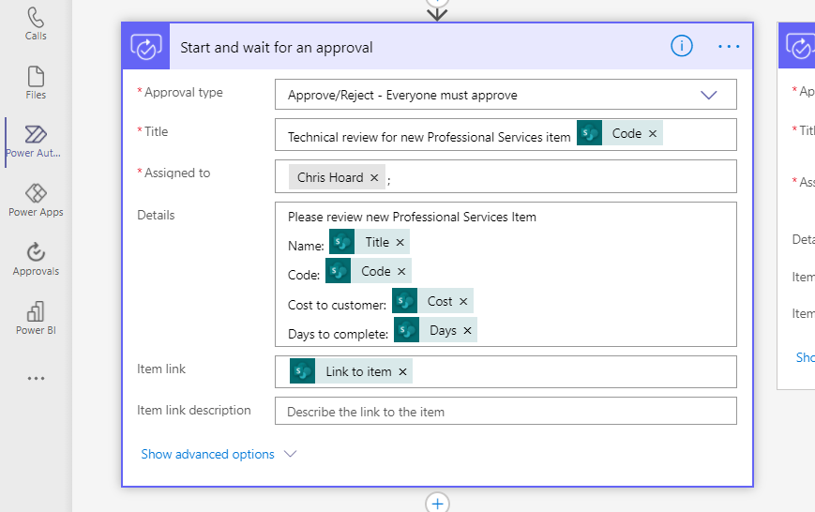The width and height of the screenshot is (815, 512).
Task: Remove the Cost token in Details
Action: click(x=463, y=301)
